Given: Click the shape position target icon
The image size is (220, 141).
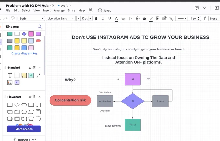Looking at the screenshot, I should [137, 18].
